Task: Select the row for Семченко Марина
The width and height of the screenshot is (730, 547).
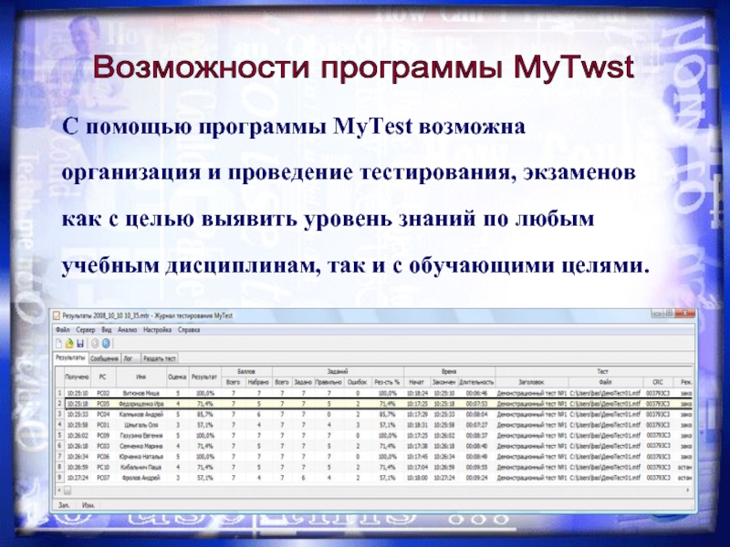Action: tap(374, 446)
